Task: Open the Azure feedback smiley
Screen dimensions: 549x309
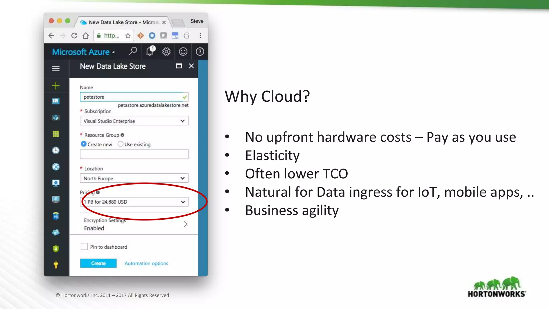Action: [x=183, y=51]
